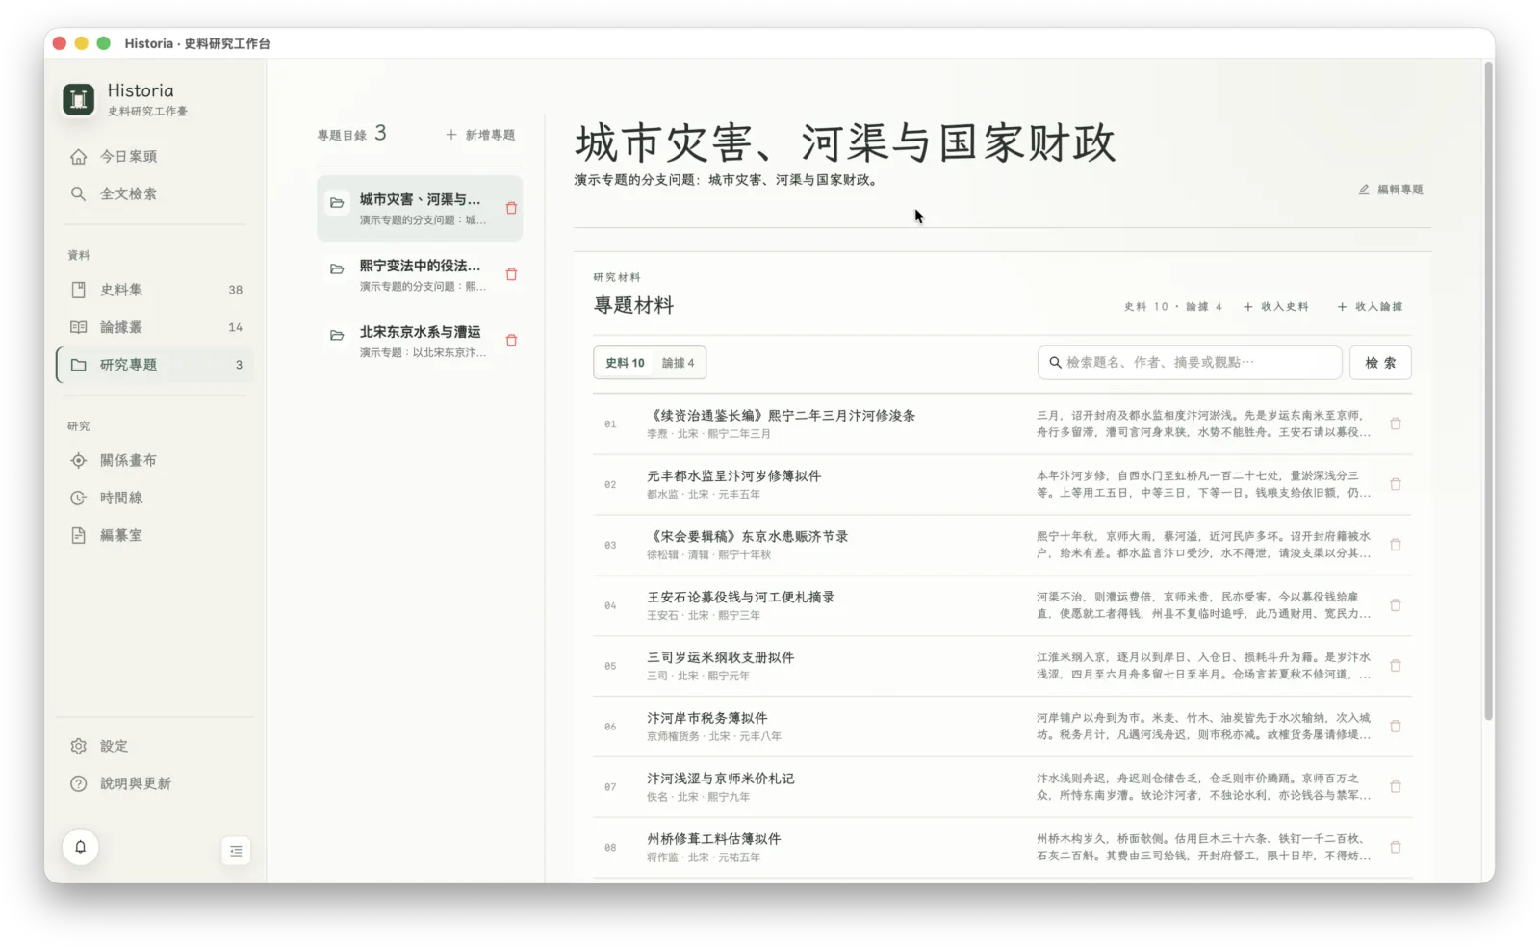Open 關係畫布 relationship canvas

(x=155, y=460)
